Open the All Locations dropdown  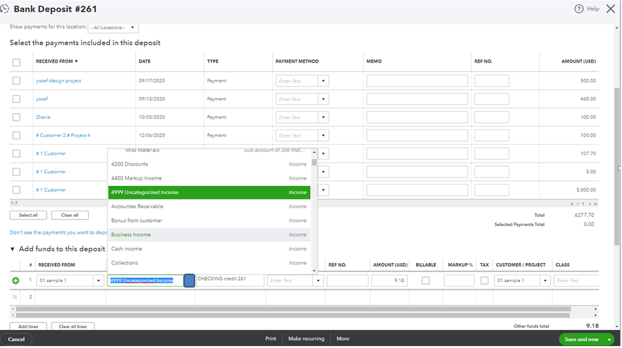coord(113,28)
